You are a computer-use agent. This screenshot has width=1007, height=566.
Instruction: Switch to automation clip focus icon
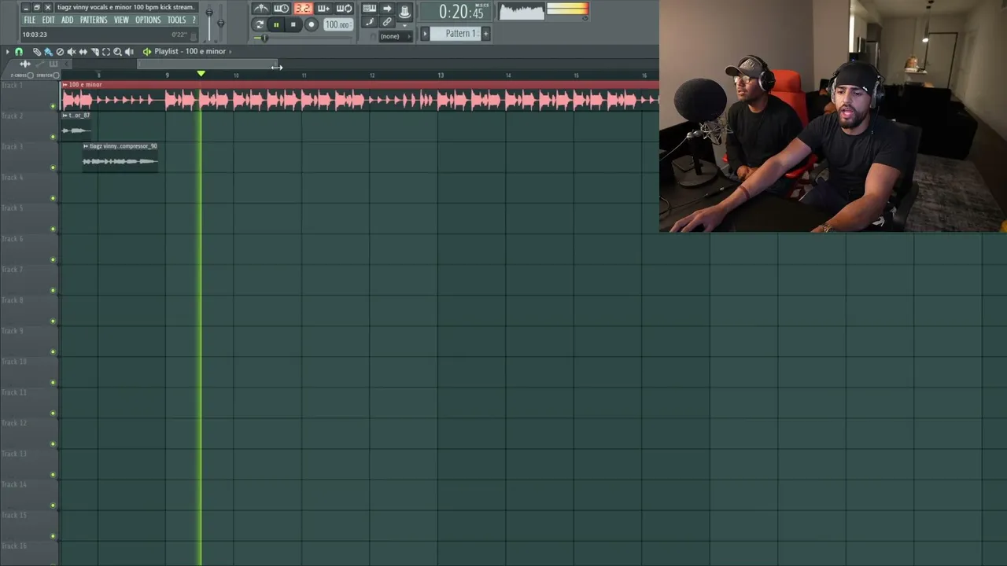click(39, 64)
